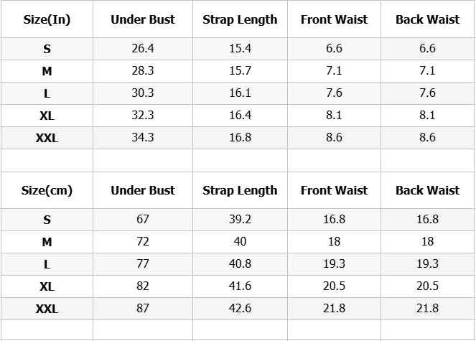Select the Under Bust header in the inches table
Image resolution: width=476 pixels, height=341 pixels.
(x=143, y=19)
